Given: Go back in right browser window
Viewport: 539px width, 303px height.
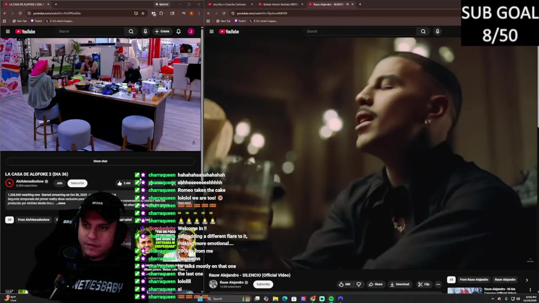Looking at the screenshot, I should 208,13.
